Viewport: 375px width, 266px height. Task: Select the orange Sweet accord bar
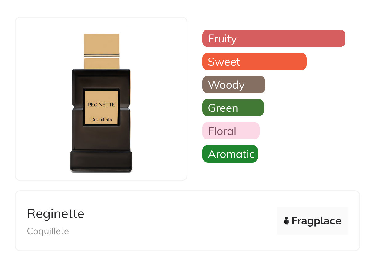click(254, 62)
